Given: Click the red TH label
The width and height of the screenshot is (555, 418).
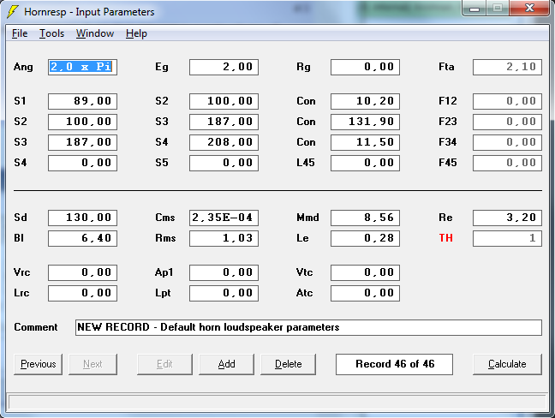Looking at the screenshot, I should click(x=446, y=238).
